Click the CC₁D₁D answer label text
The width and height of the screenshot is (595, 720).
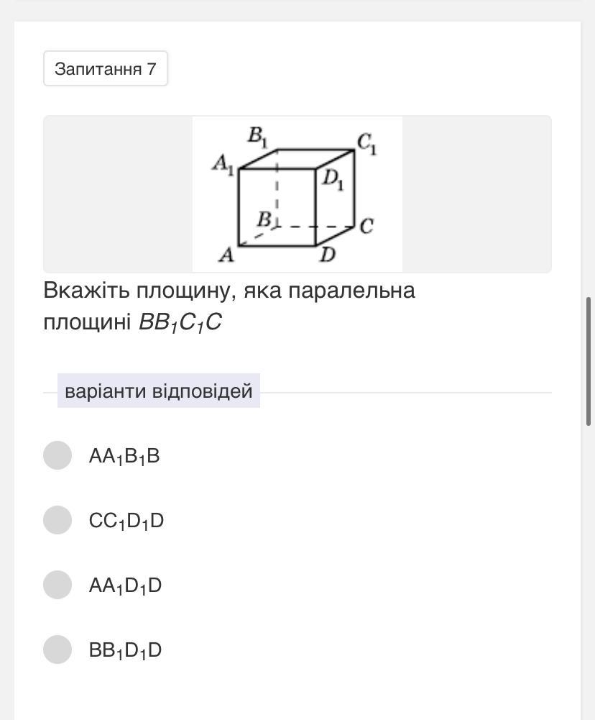[x=126, y=521]
